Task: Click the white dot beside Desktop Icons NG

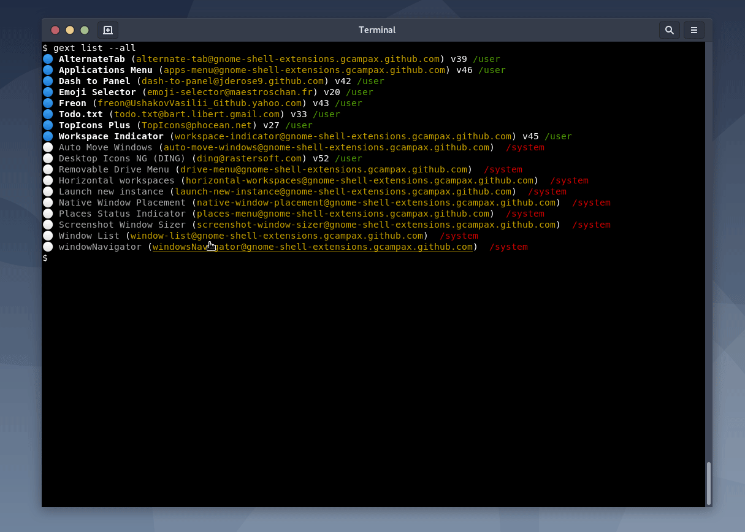Action: (x=48, y=158)
